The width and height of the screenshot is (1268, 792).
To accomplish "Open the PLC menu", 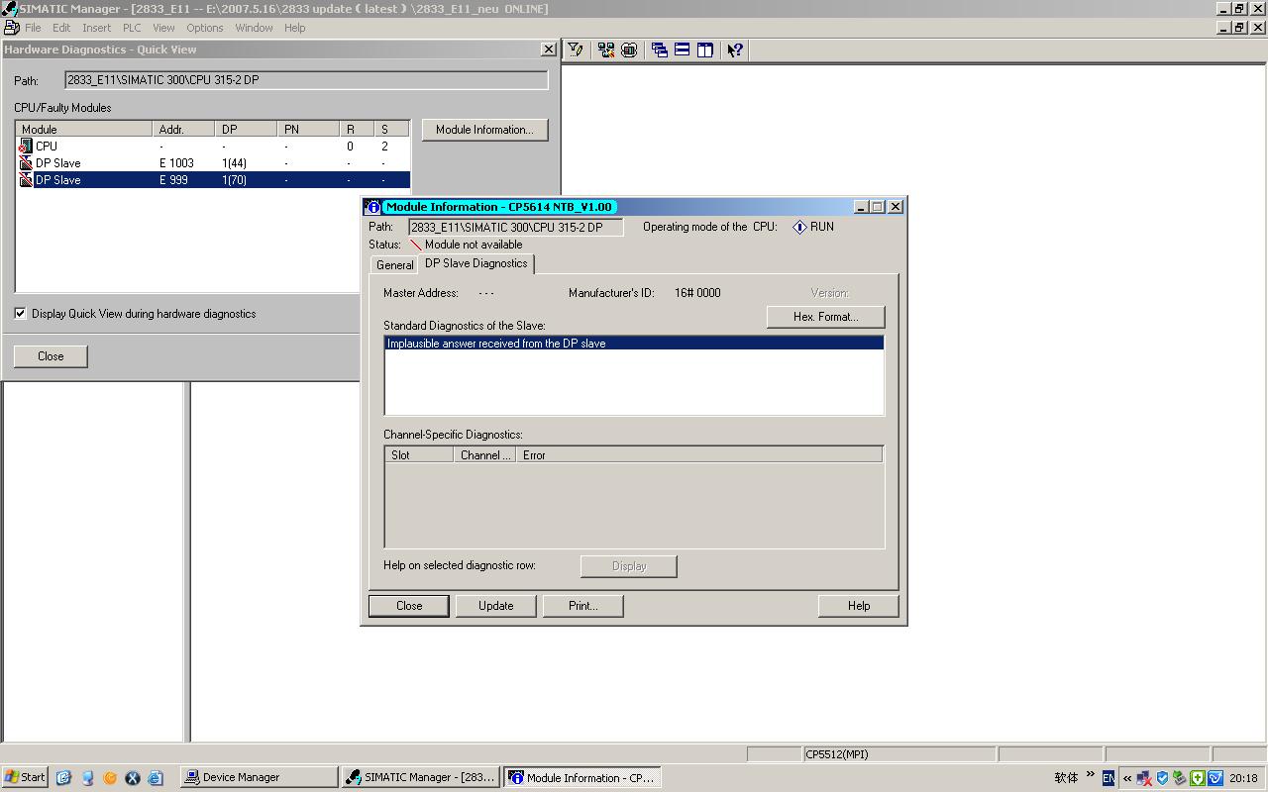I will click(131, 28).
